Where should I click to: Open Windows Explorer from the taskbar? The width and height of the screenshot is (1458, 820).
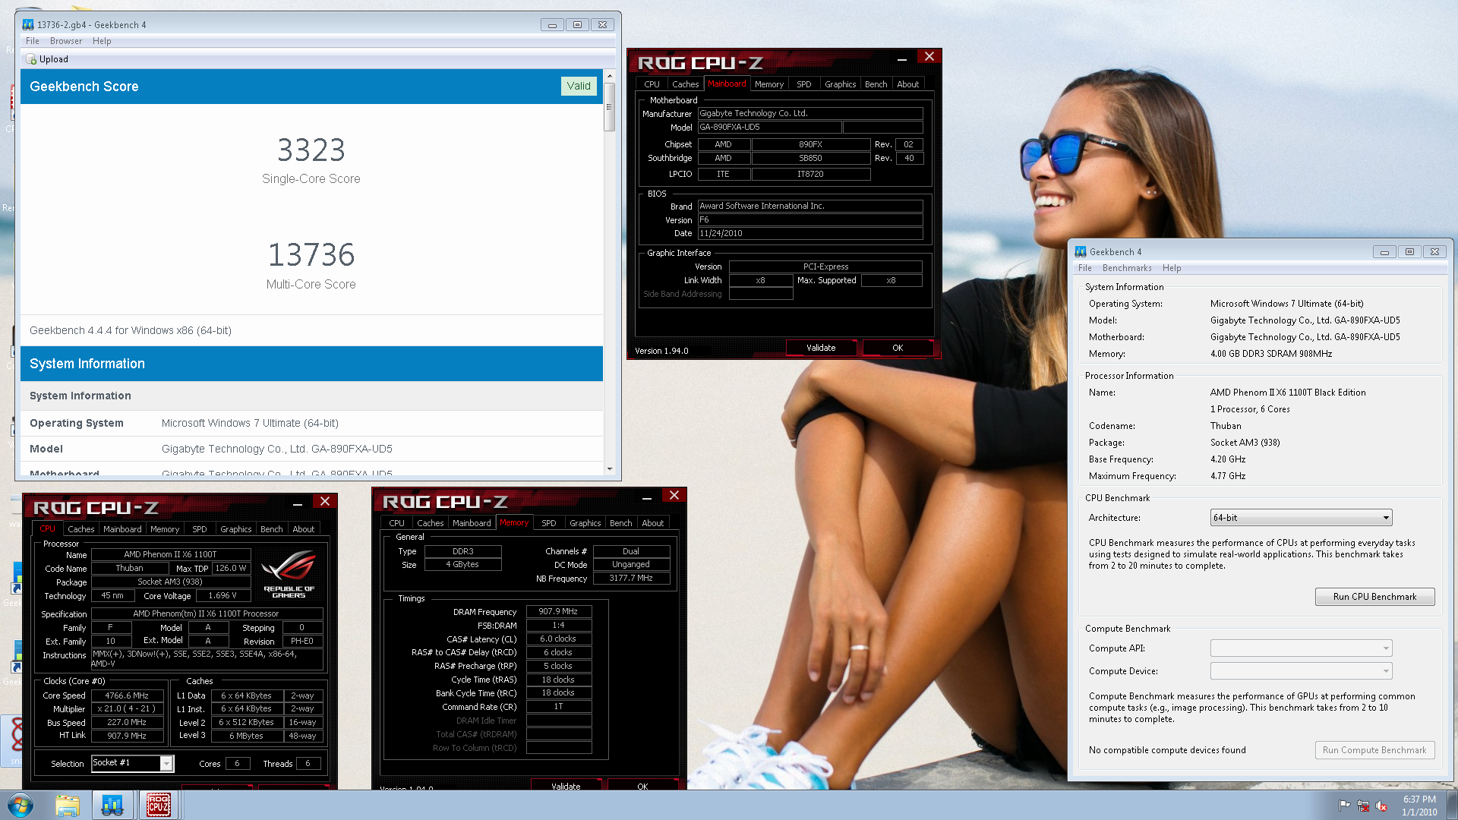point(67,805)
